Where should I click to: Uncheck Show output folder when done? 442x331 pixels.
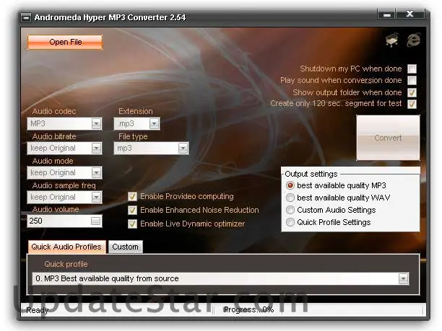point(412,92)
